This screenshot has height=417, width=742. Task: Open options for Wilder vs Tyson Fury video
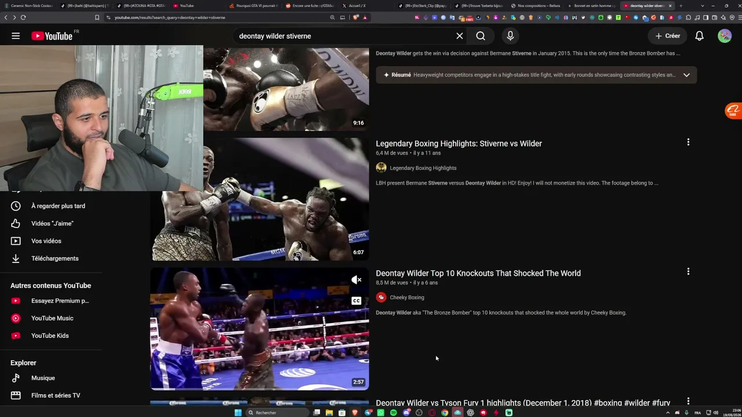click(x=688, y=401)
